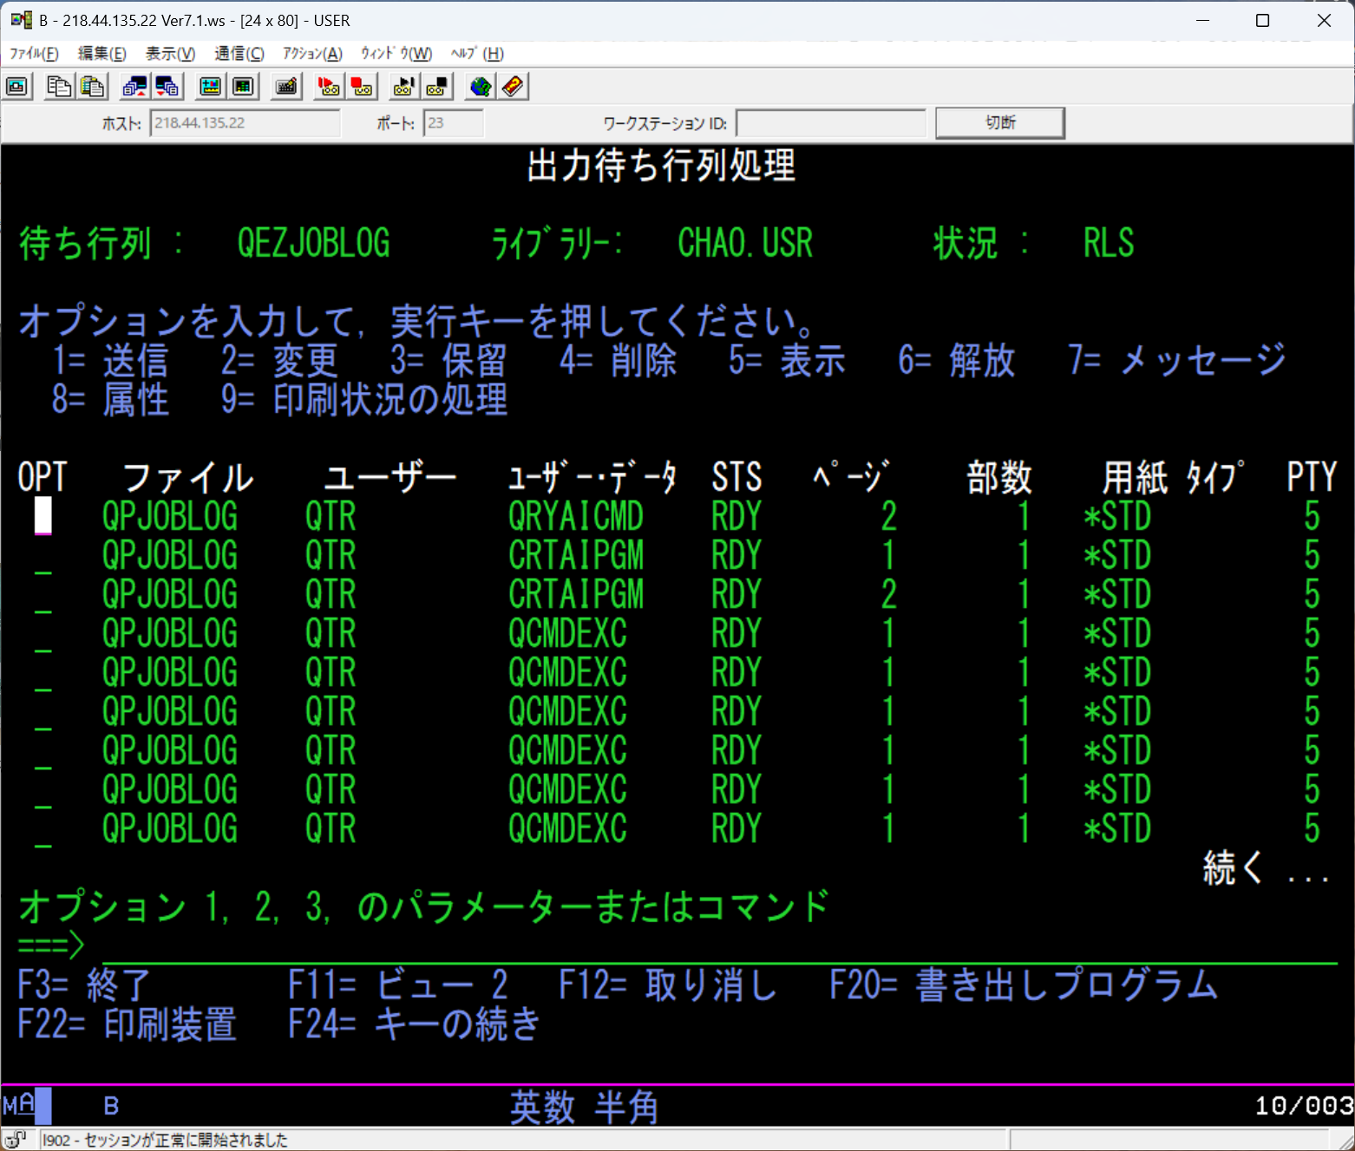This screenshot has width=1355, height=1151.
Task: Open the Color Mapping toolbar icon
Action: (x=243, y=86)
